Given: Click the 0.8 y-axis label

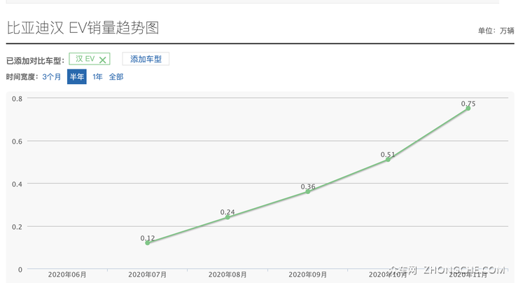Looking at the screenshot, I should point(17,99).
